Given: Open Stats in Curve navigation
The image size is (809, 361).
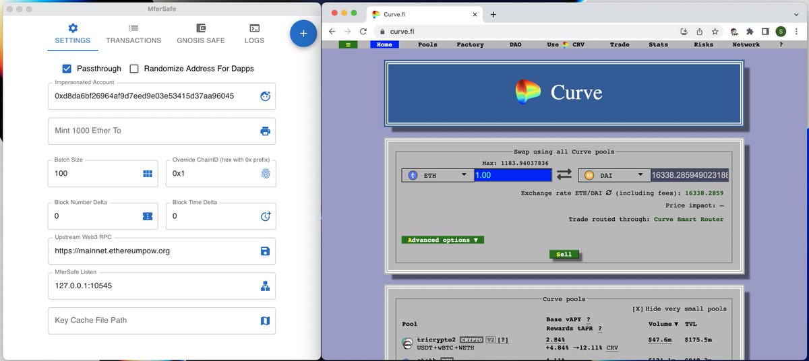Looking at the screenshot, I should 658,44.
